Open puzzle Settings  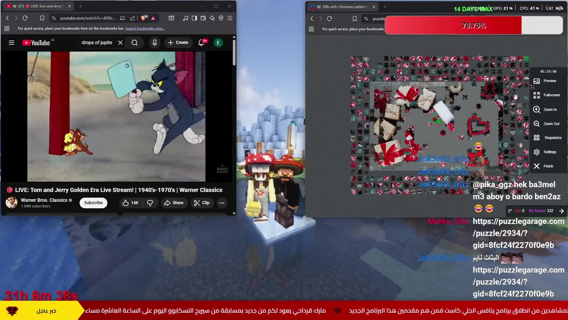coord(545,152)
